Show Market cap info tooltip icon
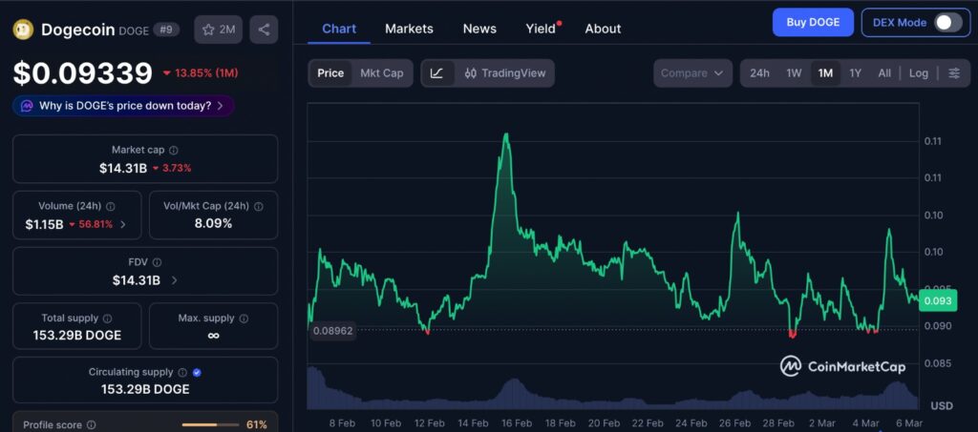The height and width of the screenshot is (432, 978). point(174,150)
